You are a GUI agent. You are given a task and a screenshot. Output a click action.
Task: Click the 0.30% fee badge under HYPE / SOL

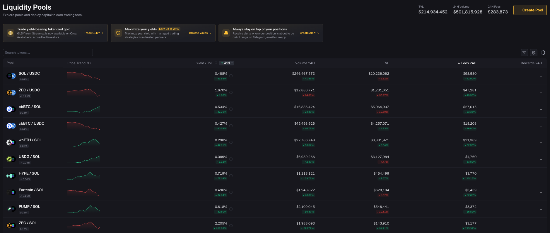tap(25, 179)
